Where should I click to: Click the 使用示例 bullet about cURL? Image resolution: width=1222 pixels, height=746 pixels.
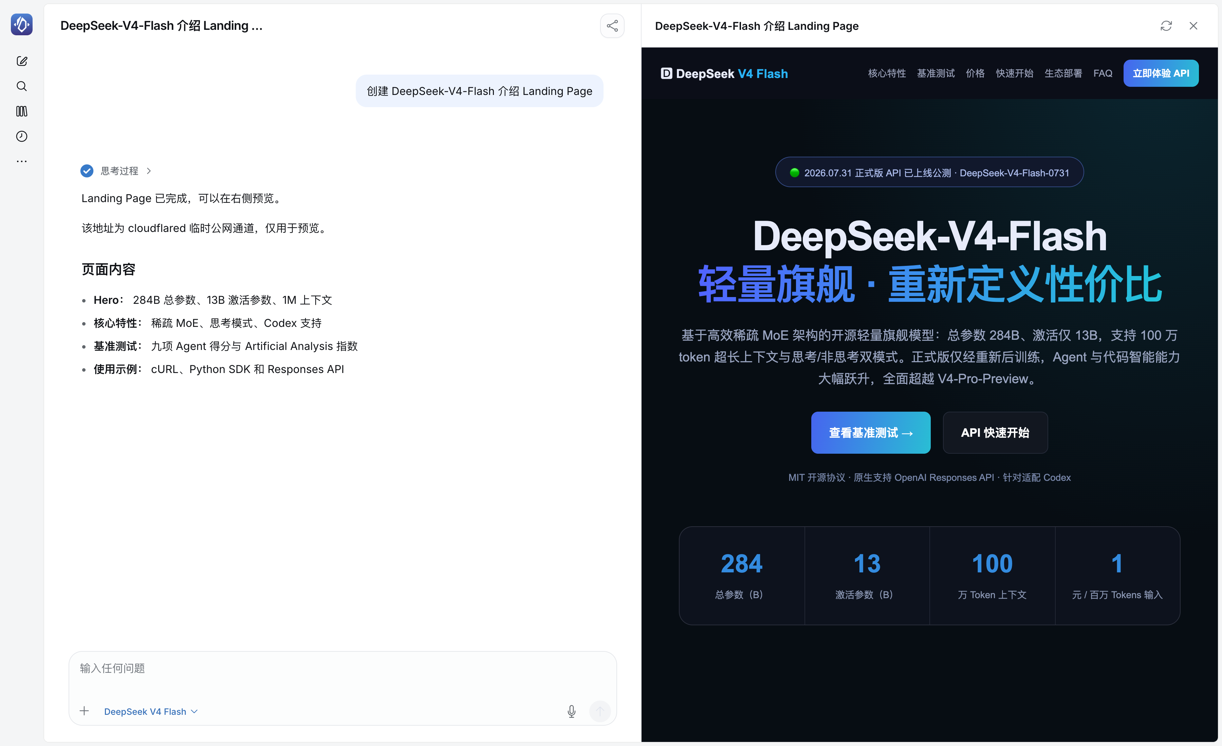pyautogui.click(x=219, y=369)
